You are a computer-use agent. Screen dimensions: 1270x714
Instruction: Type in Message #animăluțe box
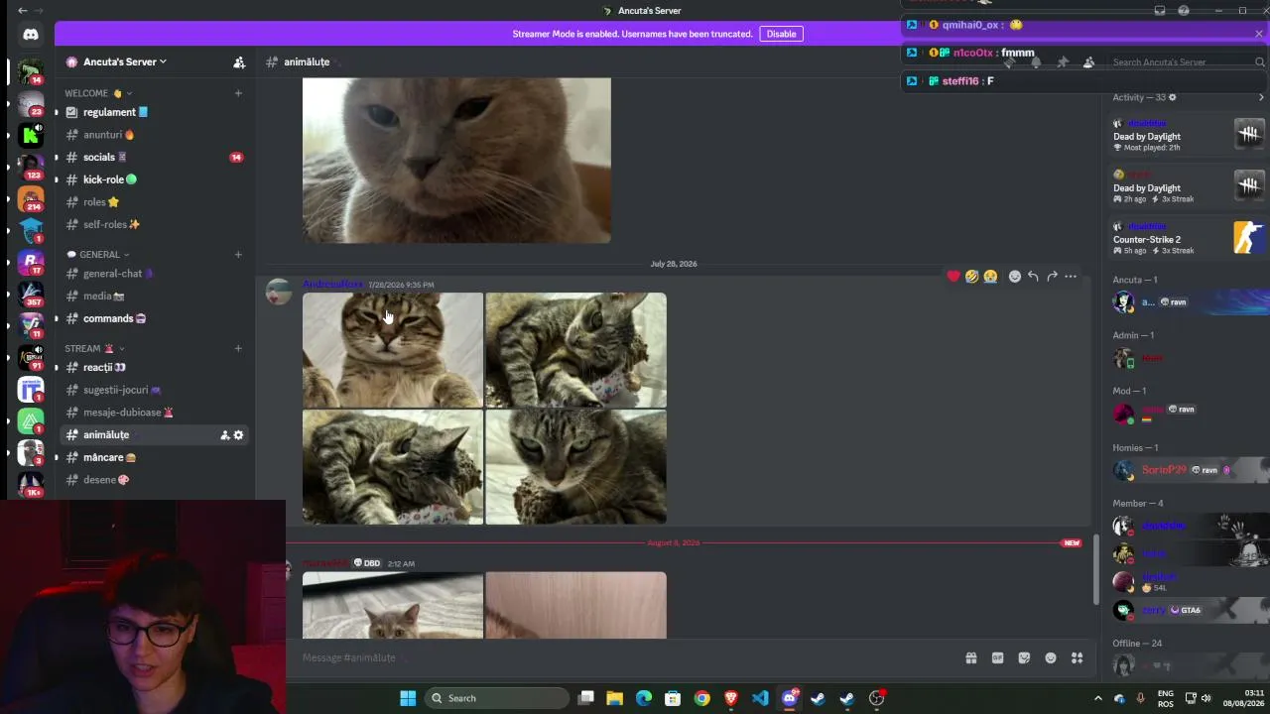tap(625, 657)
